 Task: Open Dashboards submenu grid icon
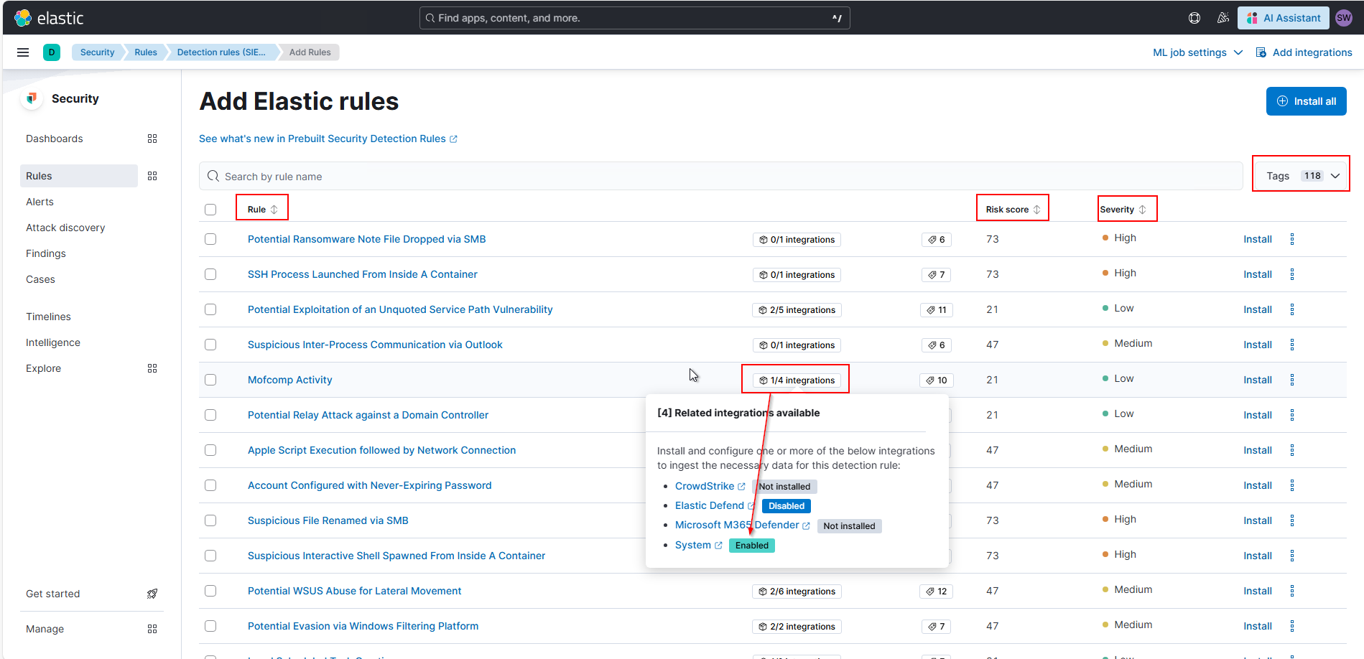[152, 139]
